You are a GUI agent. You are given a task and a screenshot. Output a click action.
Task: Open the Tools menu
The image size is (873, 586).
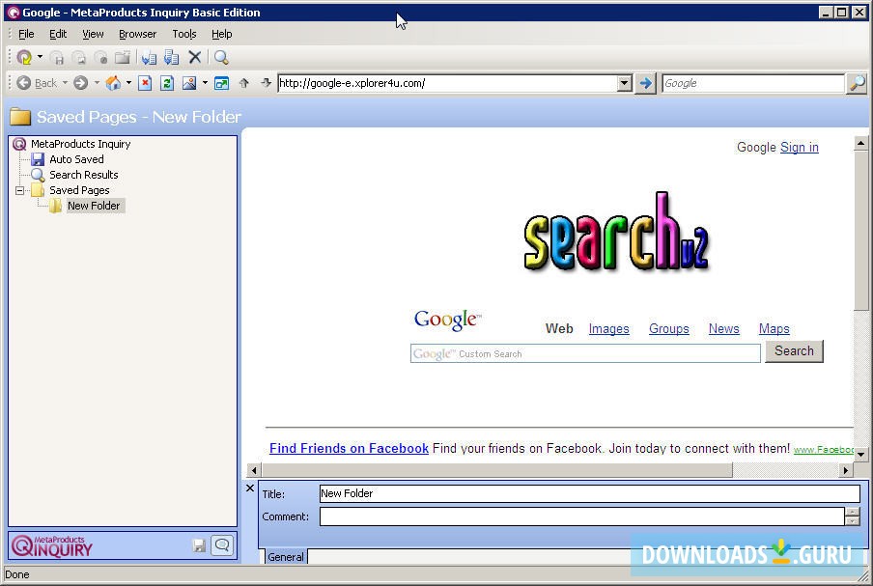coord(184,34)
